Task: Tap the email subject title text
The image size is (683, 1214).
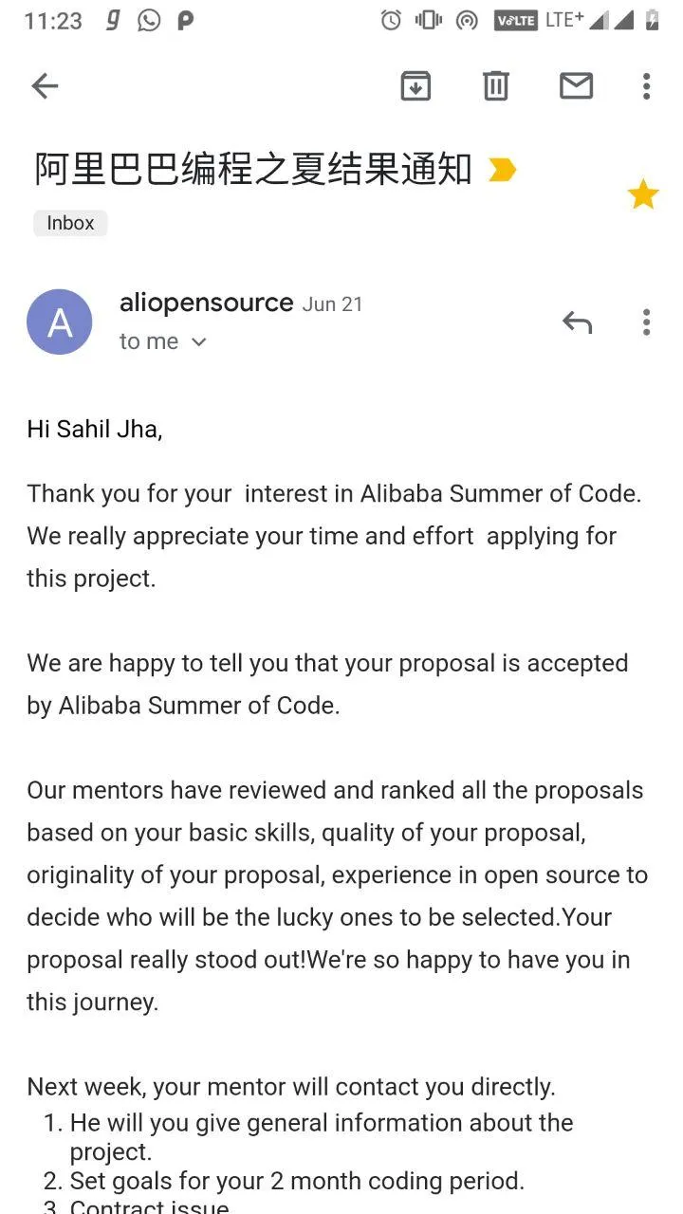Action: pos(253,170)
